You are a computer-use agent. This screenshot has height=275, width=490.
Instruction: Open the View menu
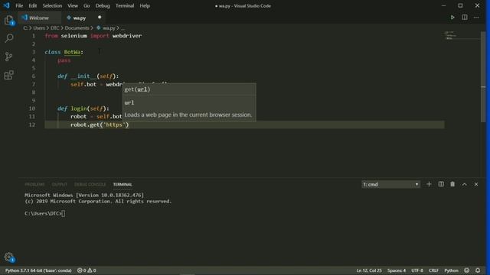(x=73, y=5)
